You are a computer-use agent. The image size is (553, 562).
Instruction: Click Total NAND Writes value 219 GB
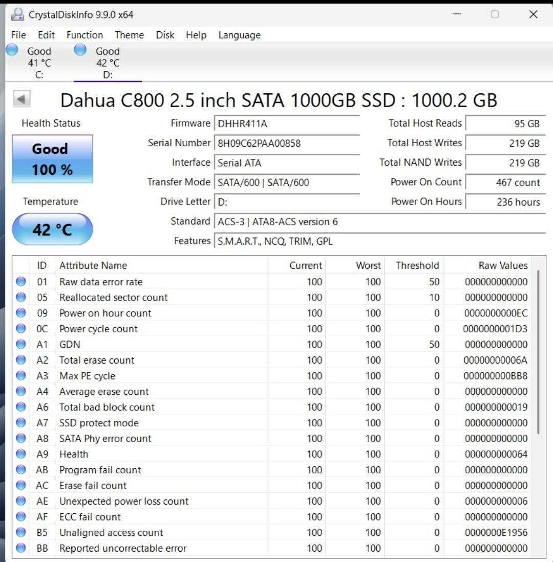tap(506, 163)
